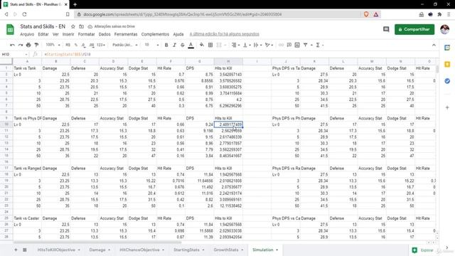455x256 pixels.
Task: Open the Google account avatar
Action: (x=444, y=29)
